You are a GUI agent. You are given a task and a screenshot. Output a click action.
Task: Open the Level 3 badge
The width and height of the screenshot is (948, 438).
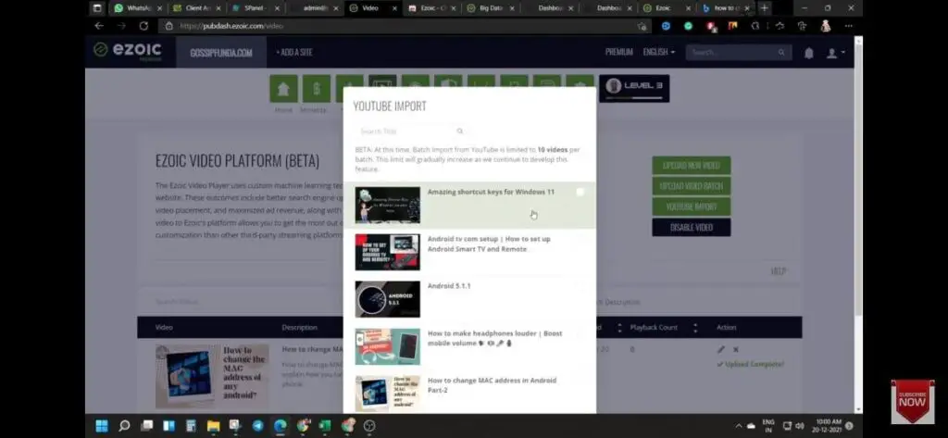634,88
